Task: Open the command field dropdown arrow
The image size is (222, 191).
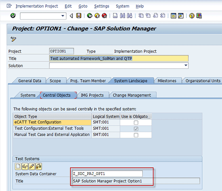Action: pyautogui.click(x=63, y=16)
